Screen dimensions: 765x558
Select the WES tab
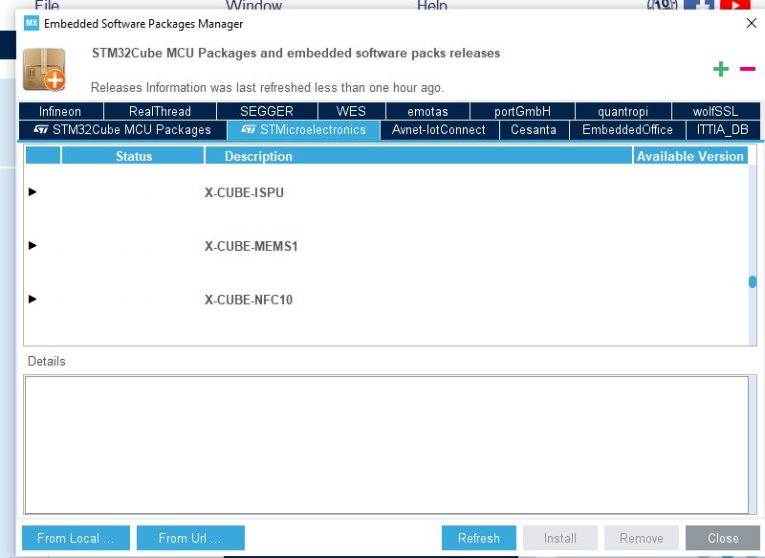tap(351, 111)
